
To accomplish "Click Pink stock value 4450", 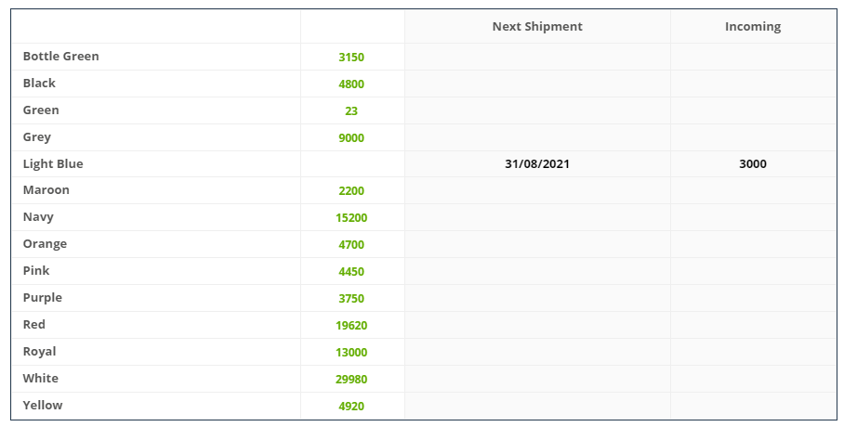I will pyautogui.click(x=351, y=272).
